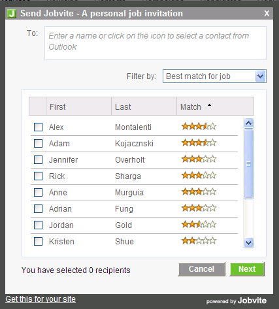Enable the checkbox for Rick Sharga
Screen dimensions: 279x309
38,176
